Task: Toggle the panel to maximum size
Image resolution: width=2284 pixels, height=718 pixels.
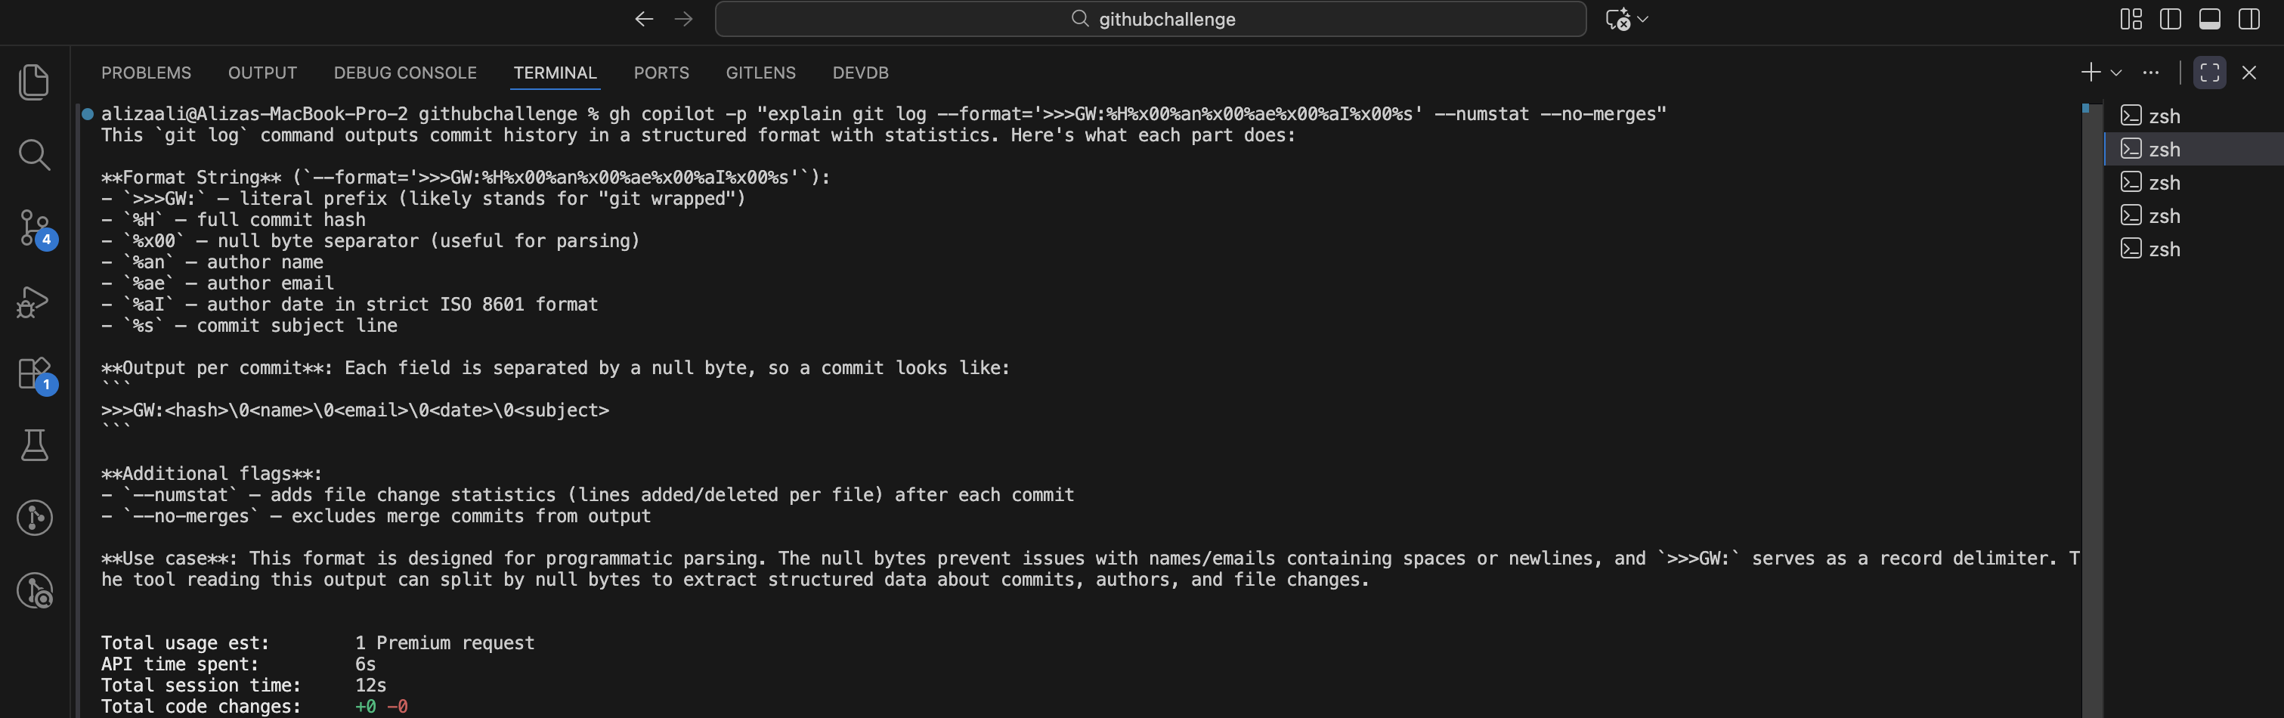Action: [x=2209, y=73]
